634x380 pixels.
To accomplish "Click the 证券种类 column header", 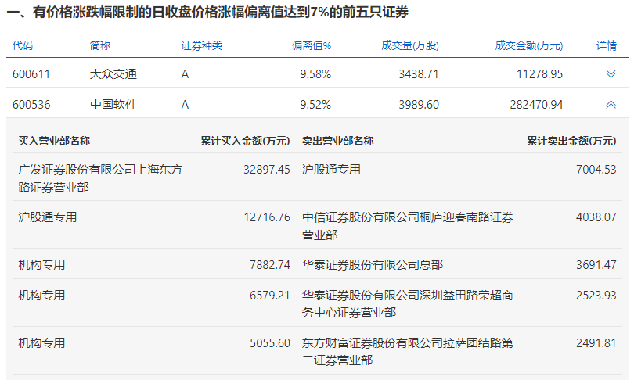I will tap(202, 45).
